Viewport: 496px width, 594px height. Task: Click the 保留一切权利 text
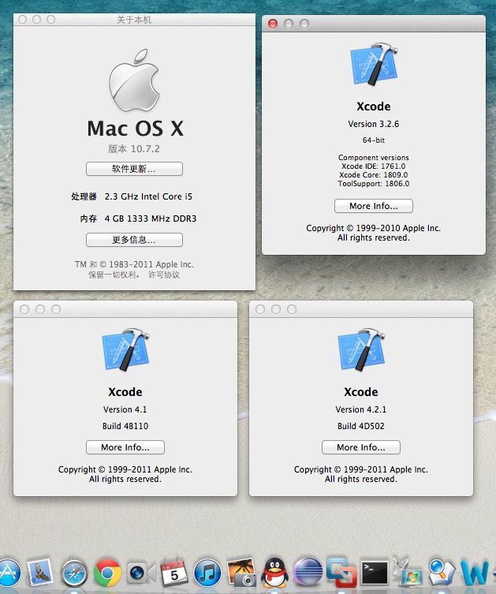[114, 275]
